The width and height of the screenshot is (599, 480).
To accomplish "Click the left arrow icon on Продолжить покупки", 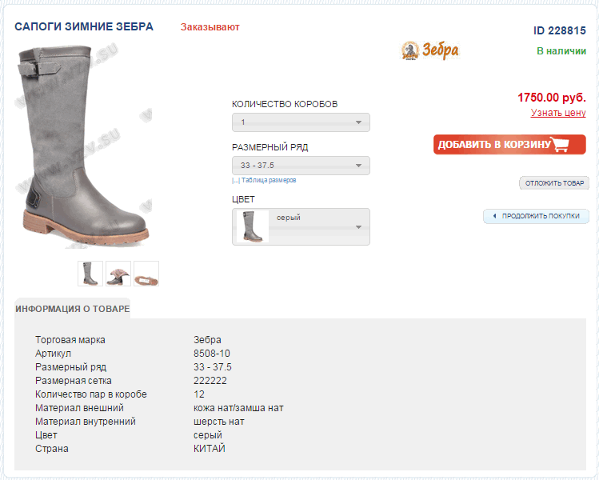I will click(x=494, y=216).
